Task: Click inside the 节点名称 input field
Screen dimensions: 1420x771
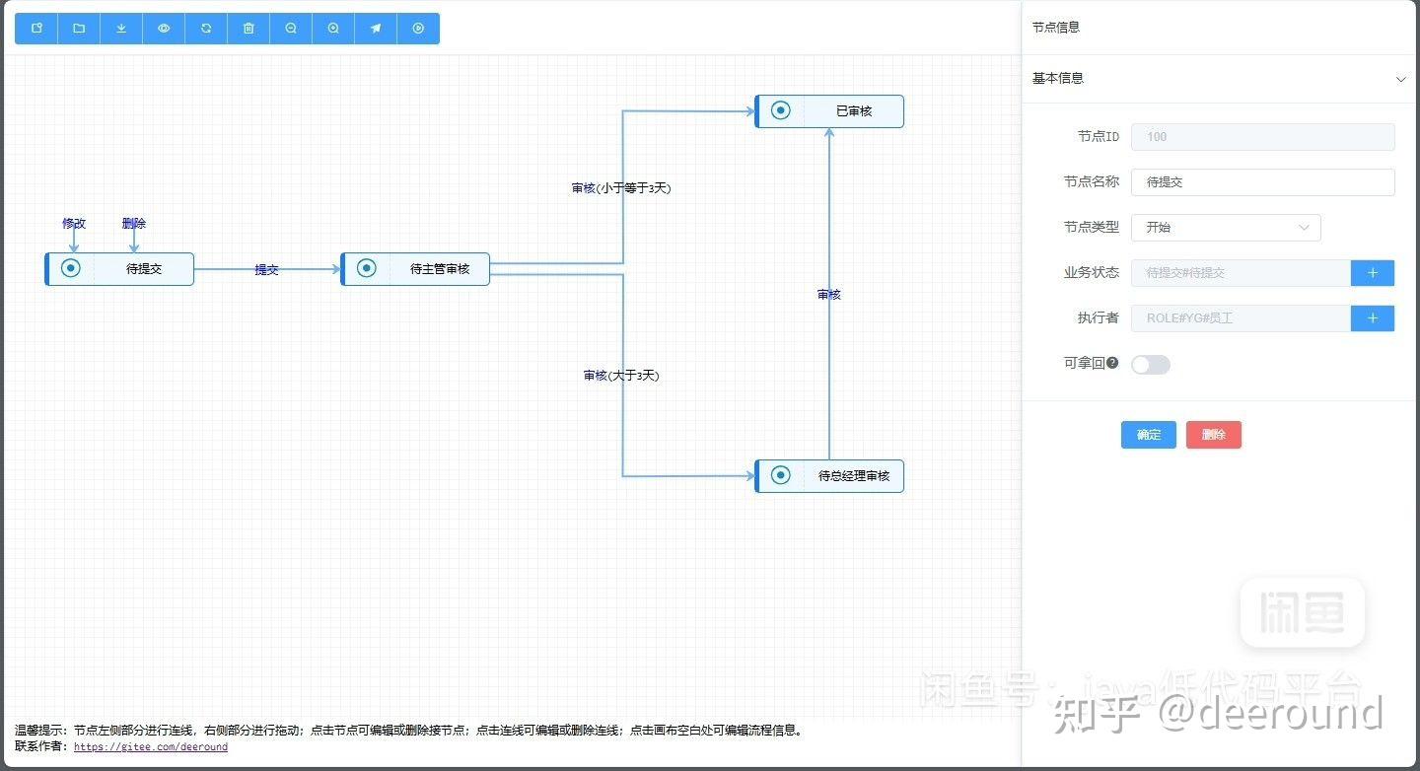Action: [1262, 181]
